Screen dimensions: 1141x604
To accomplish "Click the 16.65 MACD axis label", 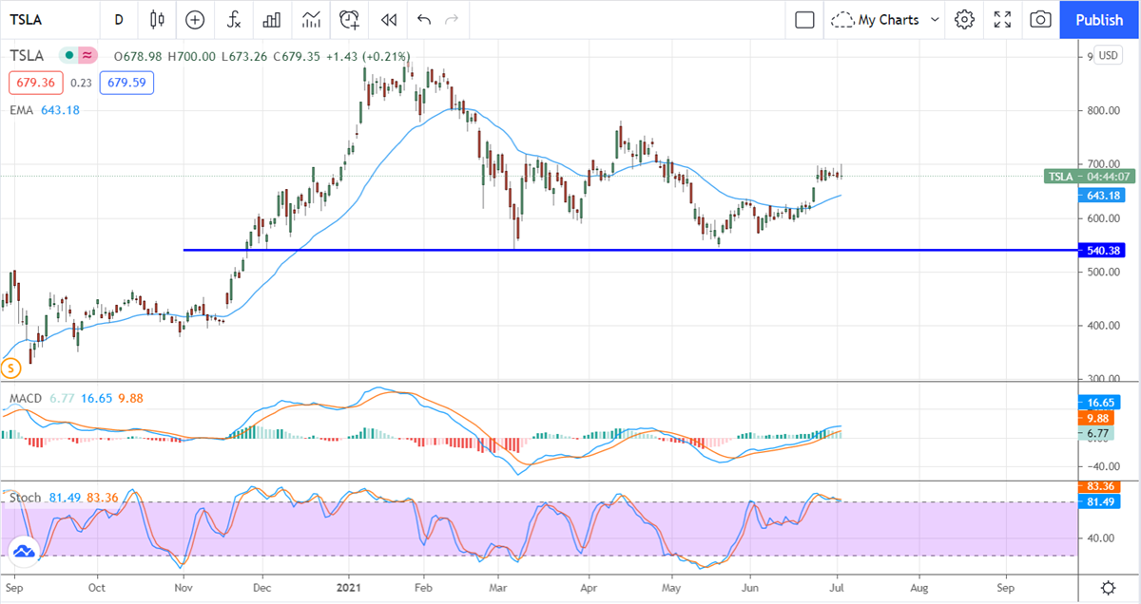I will tap(1101, 403).
